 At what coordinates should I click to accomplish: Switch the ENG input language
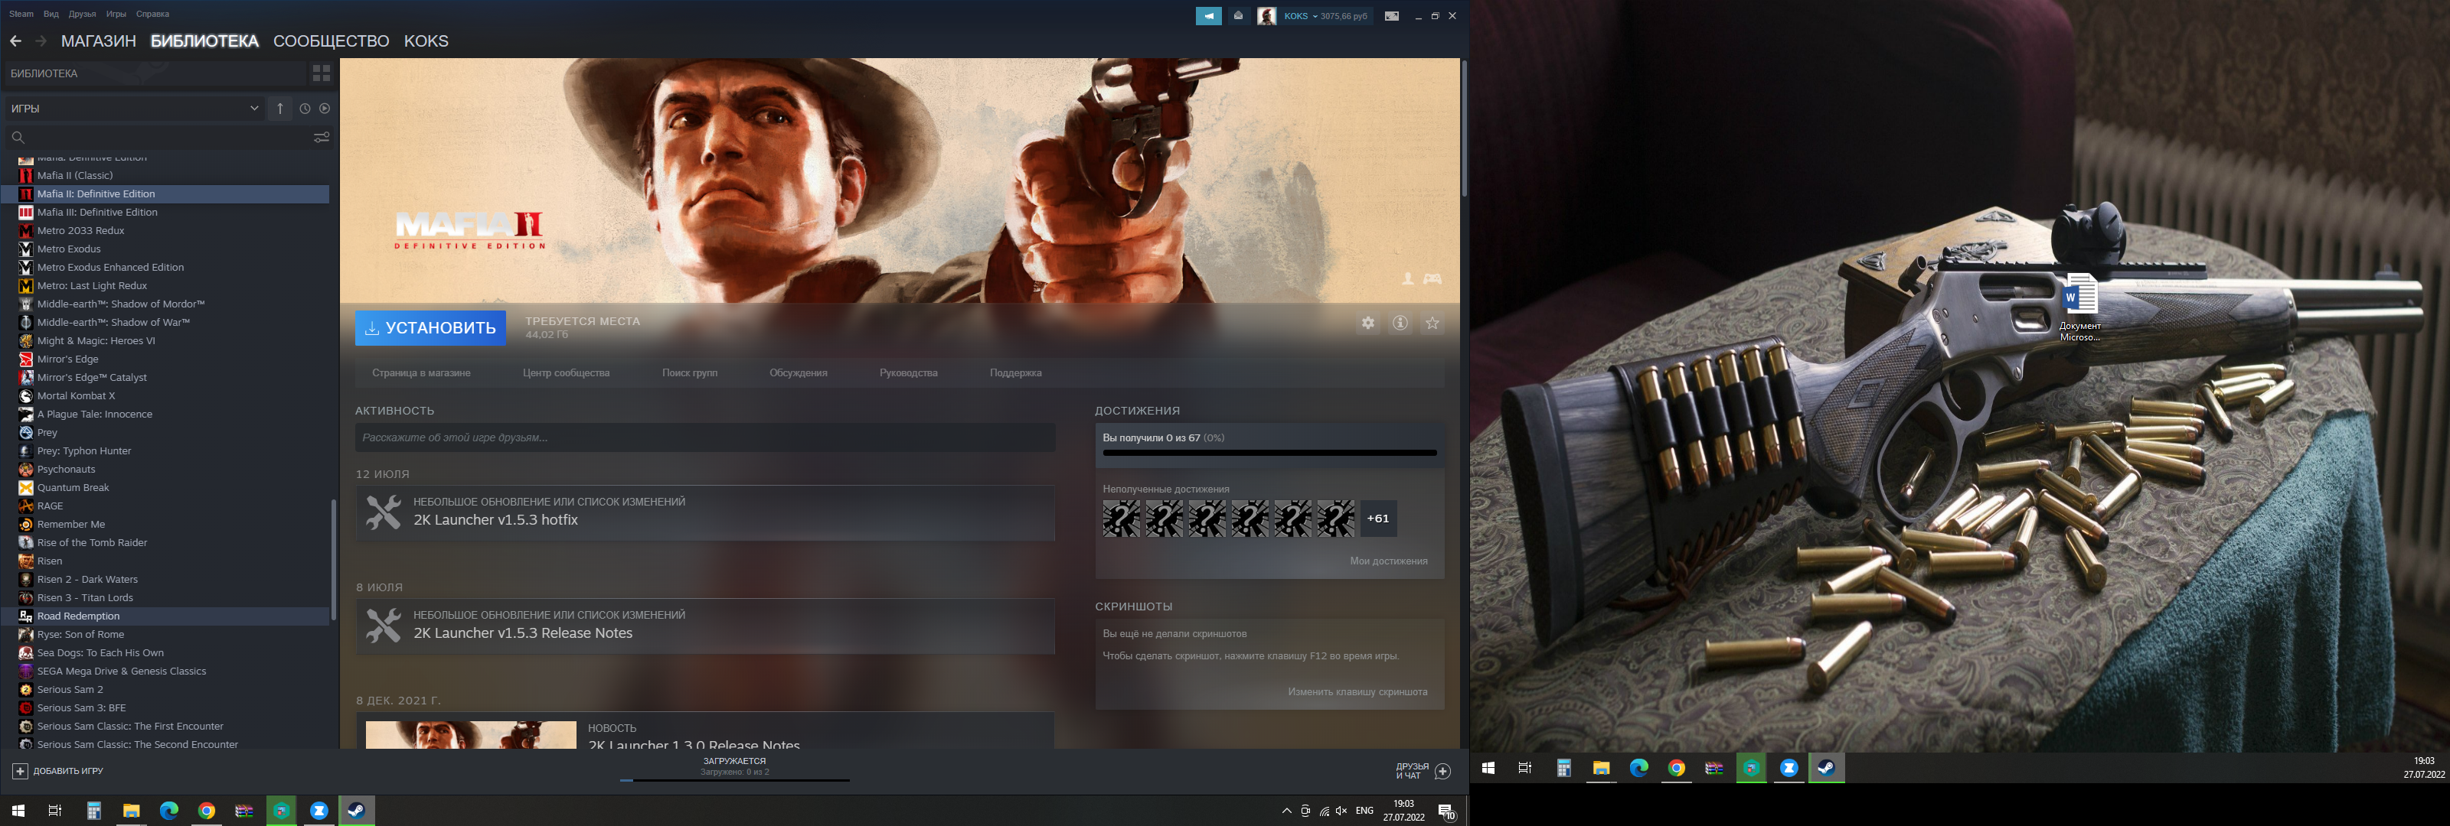(1365, 811)
